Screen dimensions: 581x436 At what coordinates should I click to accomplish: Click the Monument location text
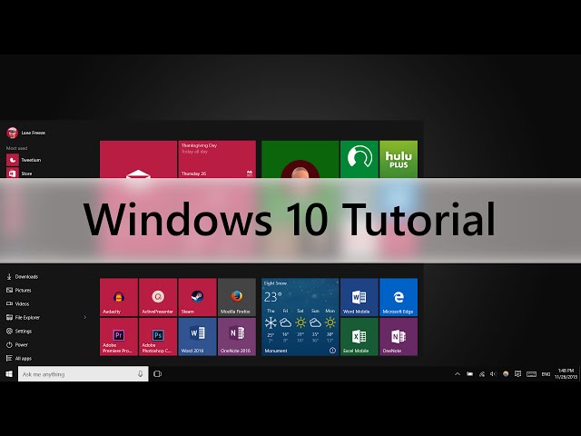tap(276, 351)
